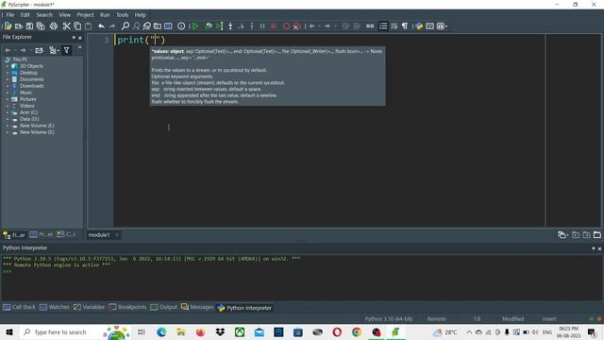Open the View menu
The image size is (604, 340).
[65, 15]
